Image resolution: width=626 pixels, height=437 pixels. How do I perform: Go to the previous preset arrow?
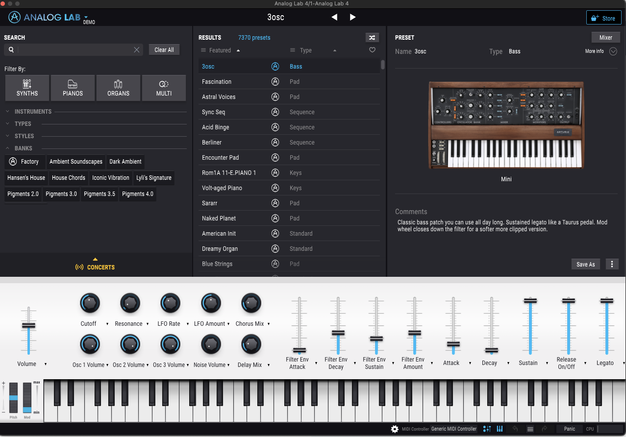[334, 17]
